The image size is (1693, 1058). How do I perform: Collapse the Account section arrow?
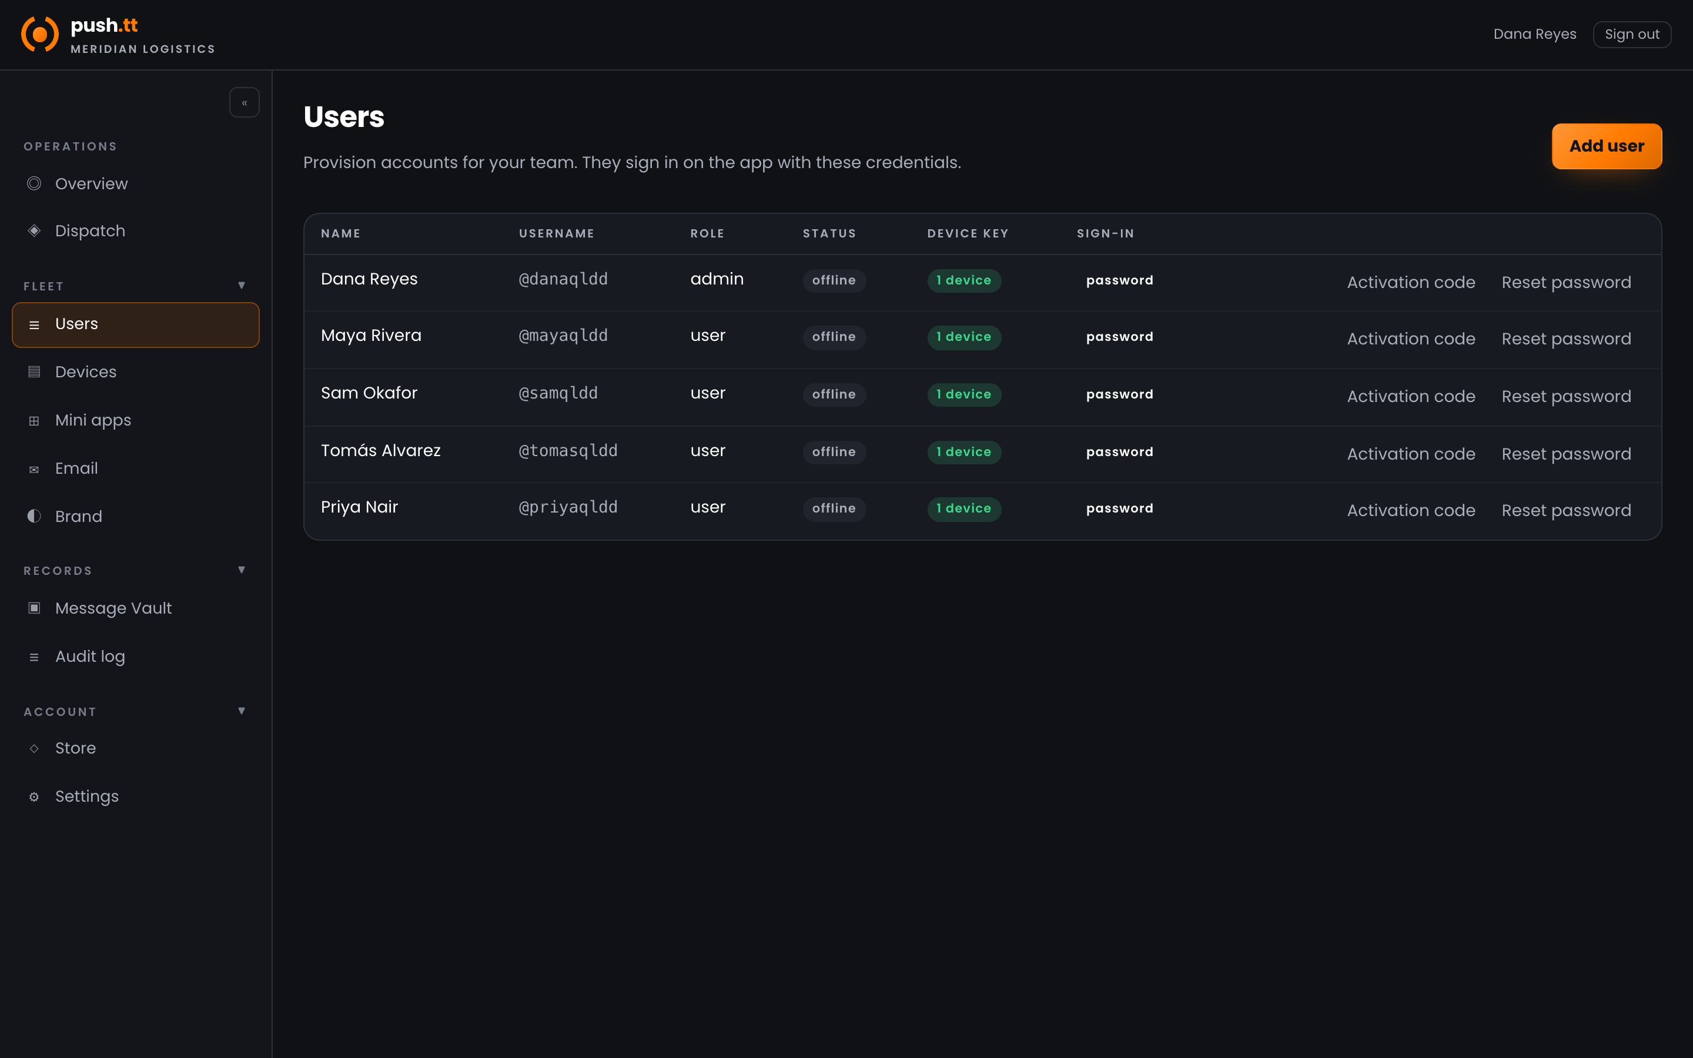tap(242, 710)
